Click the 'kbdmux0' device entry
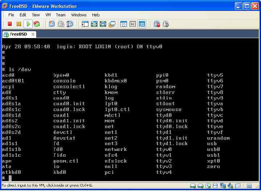Viewport: 261px width, 196px height. tap(116, 81)
